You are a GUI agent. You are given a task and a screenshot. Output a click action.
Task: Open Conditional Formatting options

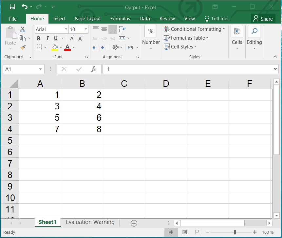click(194, 29)
